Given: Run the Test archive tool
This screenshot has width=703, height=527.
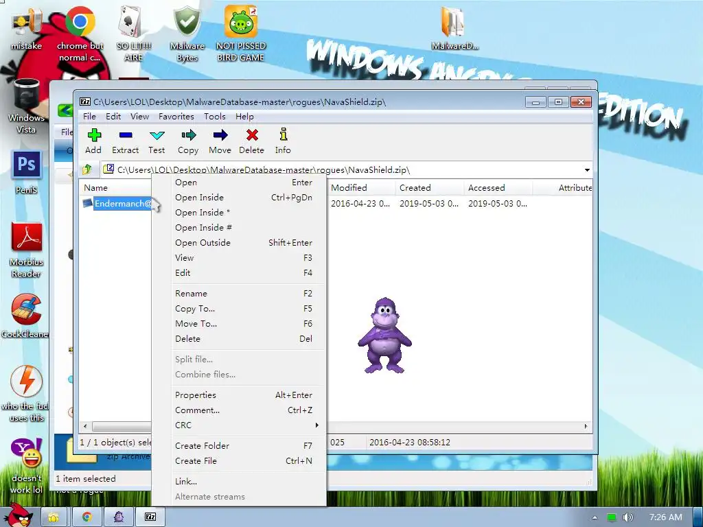Looking at the screenshot, I should [157, 135].
